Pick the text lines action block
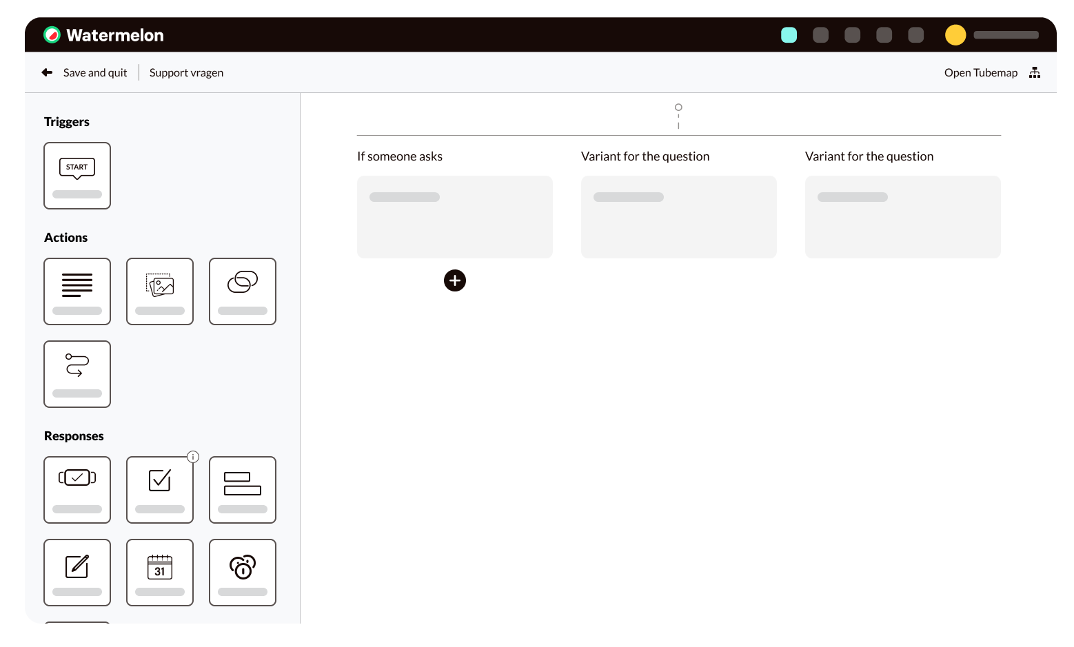 point(77,291)
